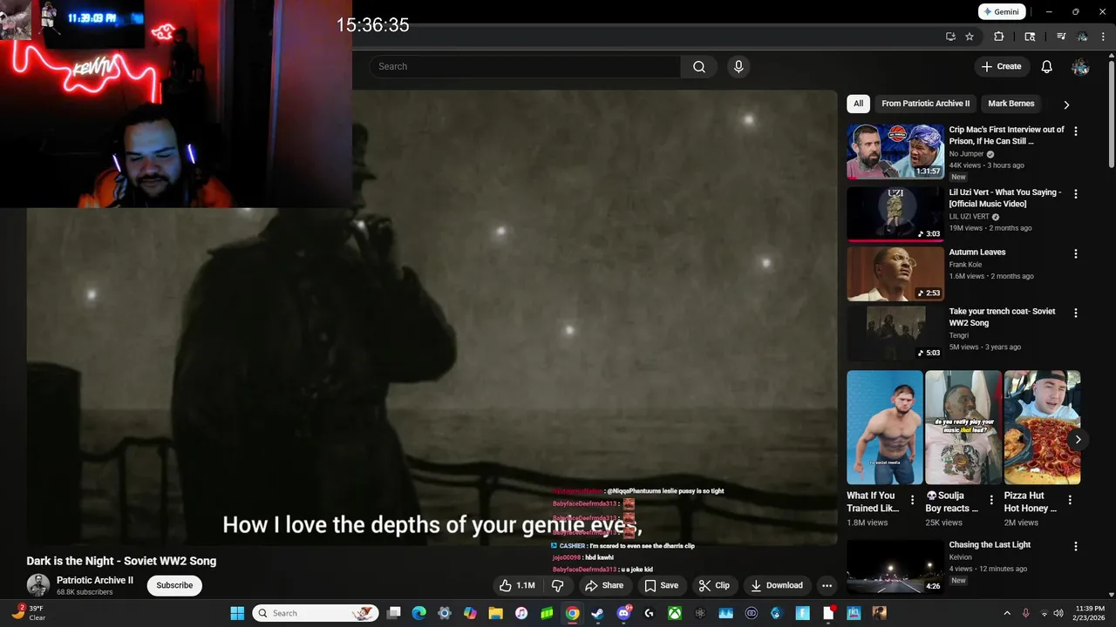This screenshot has height=627, width=1116.
Task: Open Autumn Leaves video thumbnail
Action: point(895,274)
